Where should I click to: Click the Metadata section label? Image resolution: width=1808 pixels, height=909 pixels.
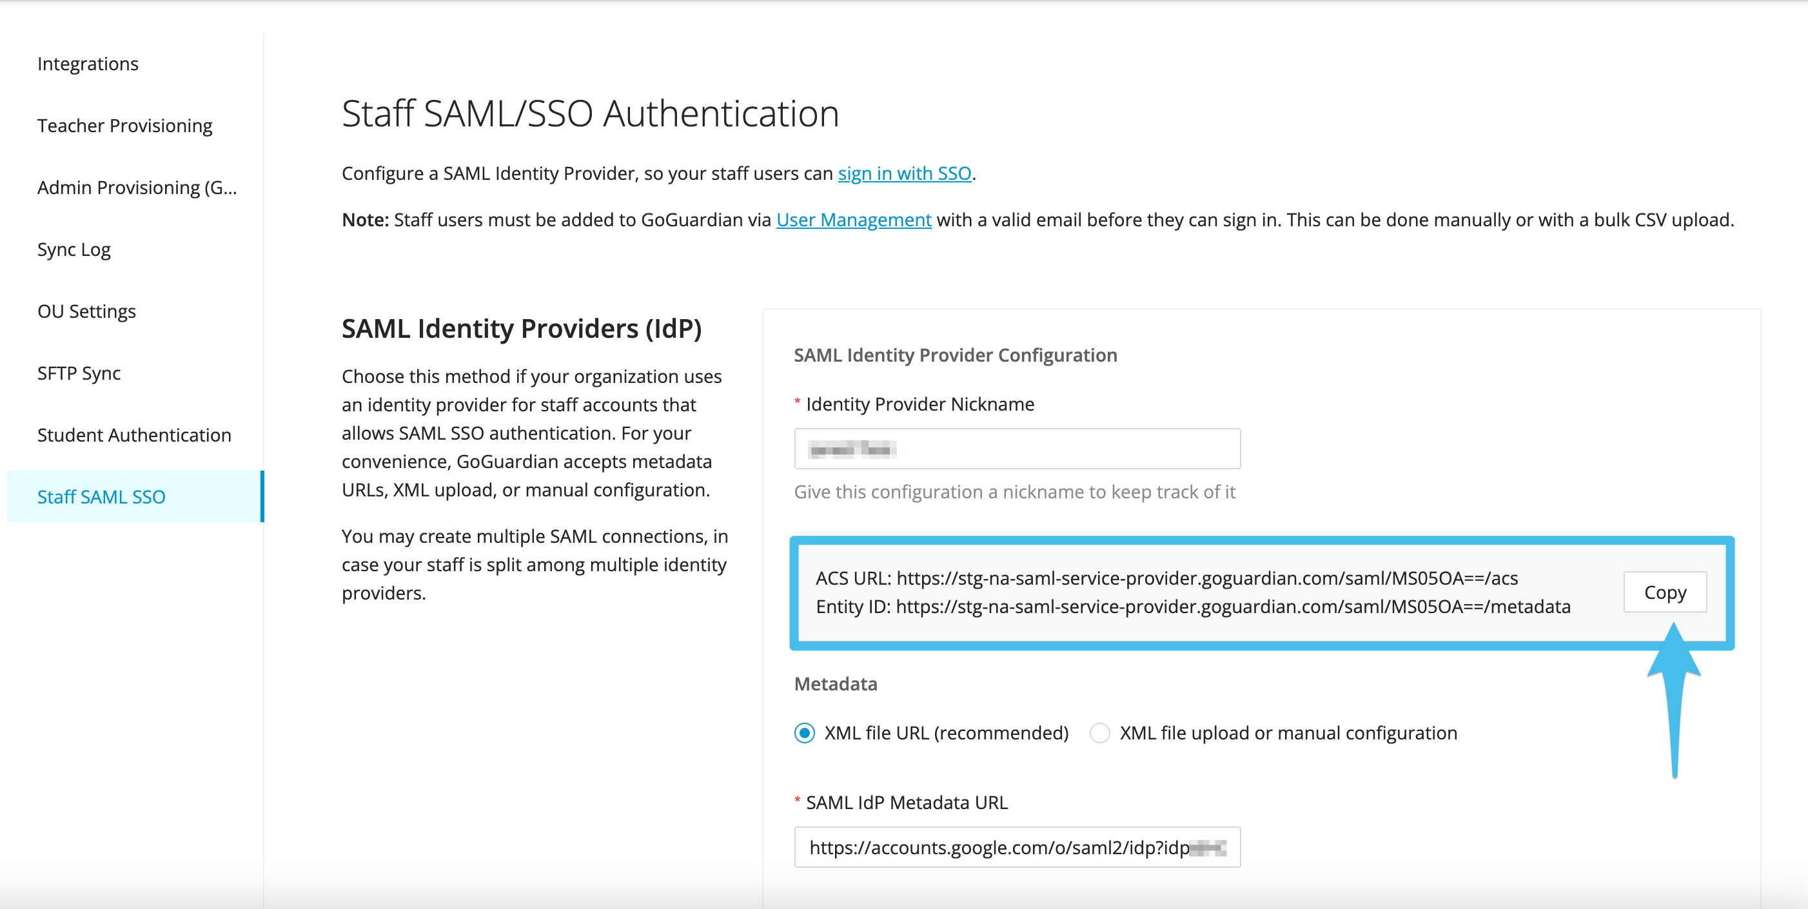(x=835, y=683)
